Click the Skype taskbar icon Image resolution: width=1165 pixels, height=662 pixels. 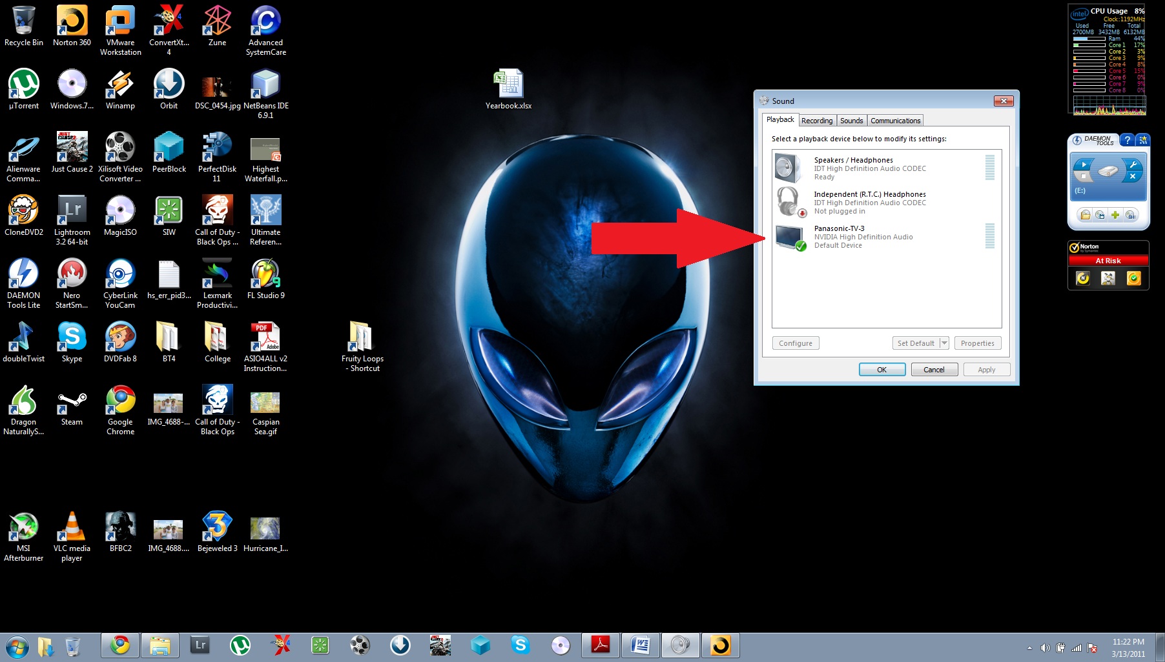[521, 645]
